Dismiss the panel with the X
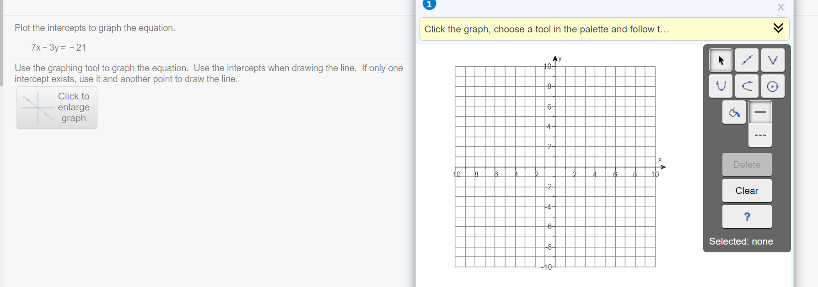Screen dimensions: 818x287 tap(780, 7)
